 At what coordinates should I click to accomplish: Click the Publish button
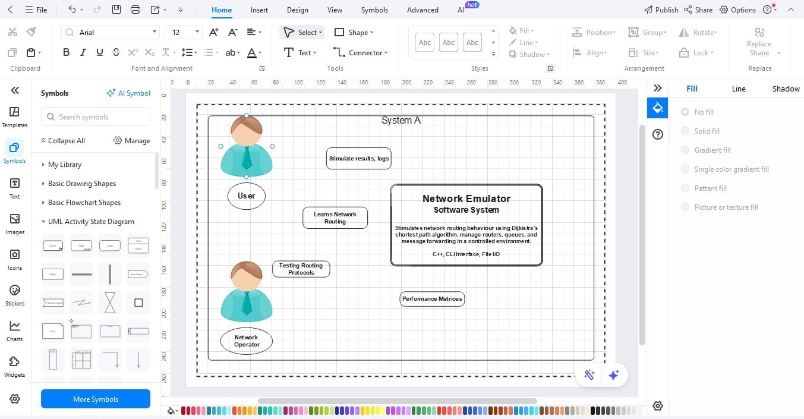(661, 10)
